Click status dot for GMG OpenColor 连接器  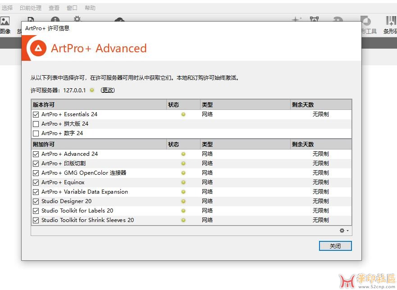tap(183, 173)
